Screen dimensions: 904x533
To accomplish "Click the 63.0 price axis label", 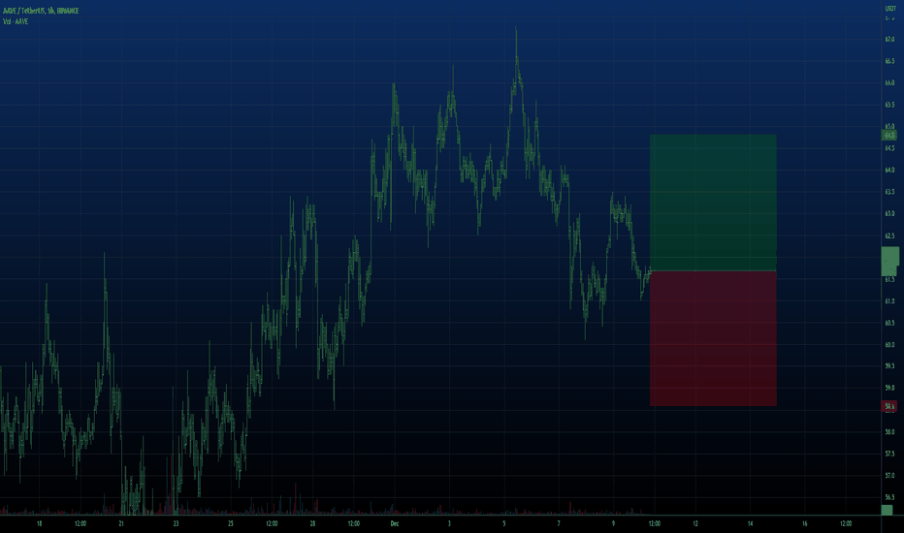I will (x=889, y=214).
